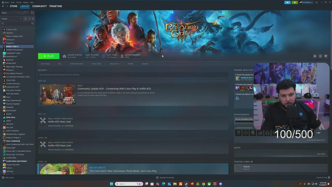The width and height of the screenshot is (332, 187).
Task: Click first locked achievement icon
Action: (x=238, y=133)
